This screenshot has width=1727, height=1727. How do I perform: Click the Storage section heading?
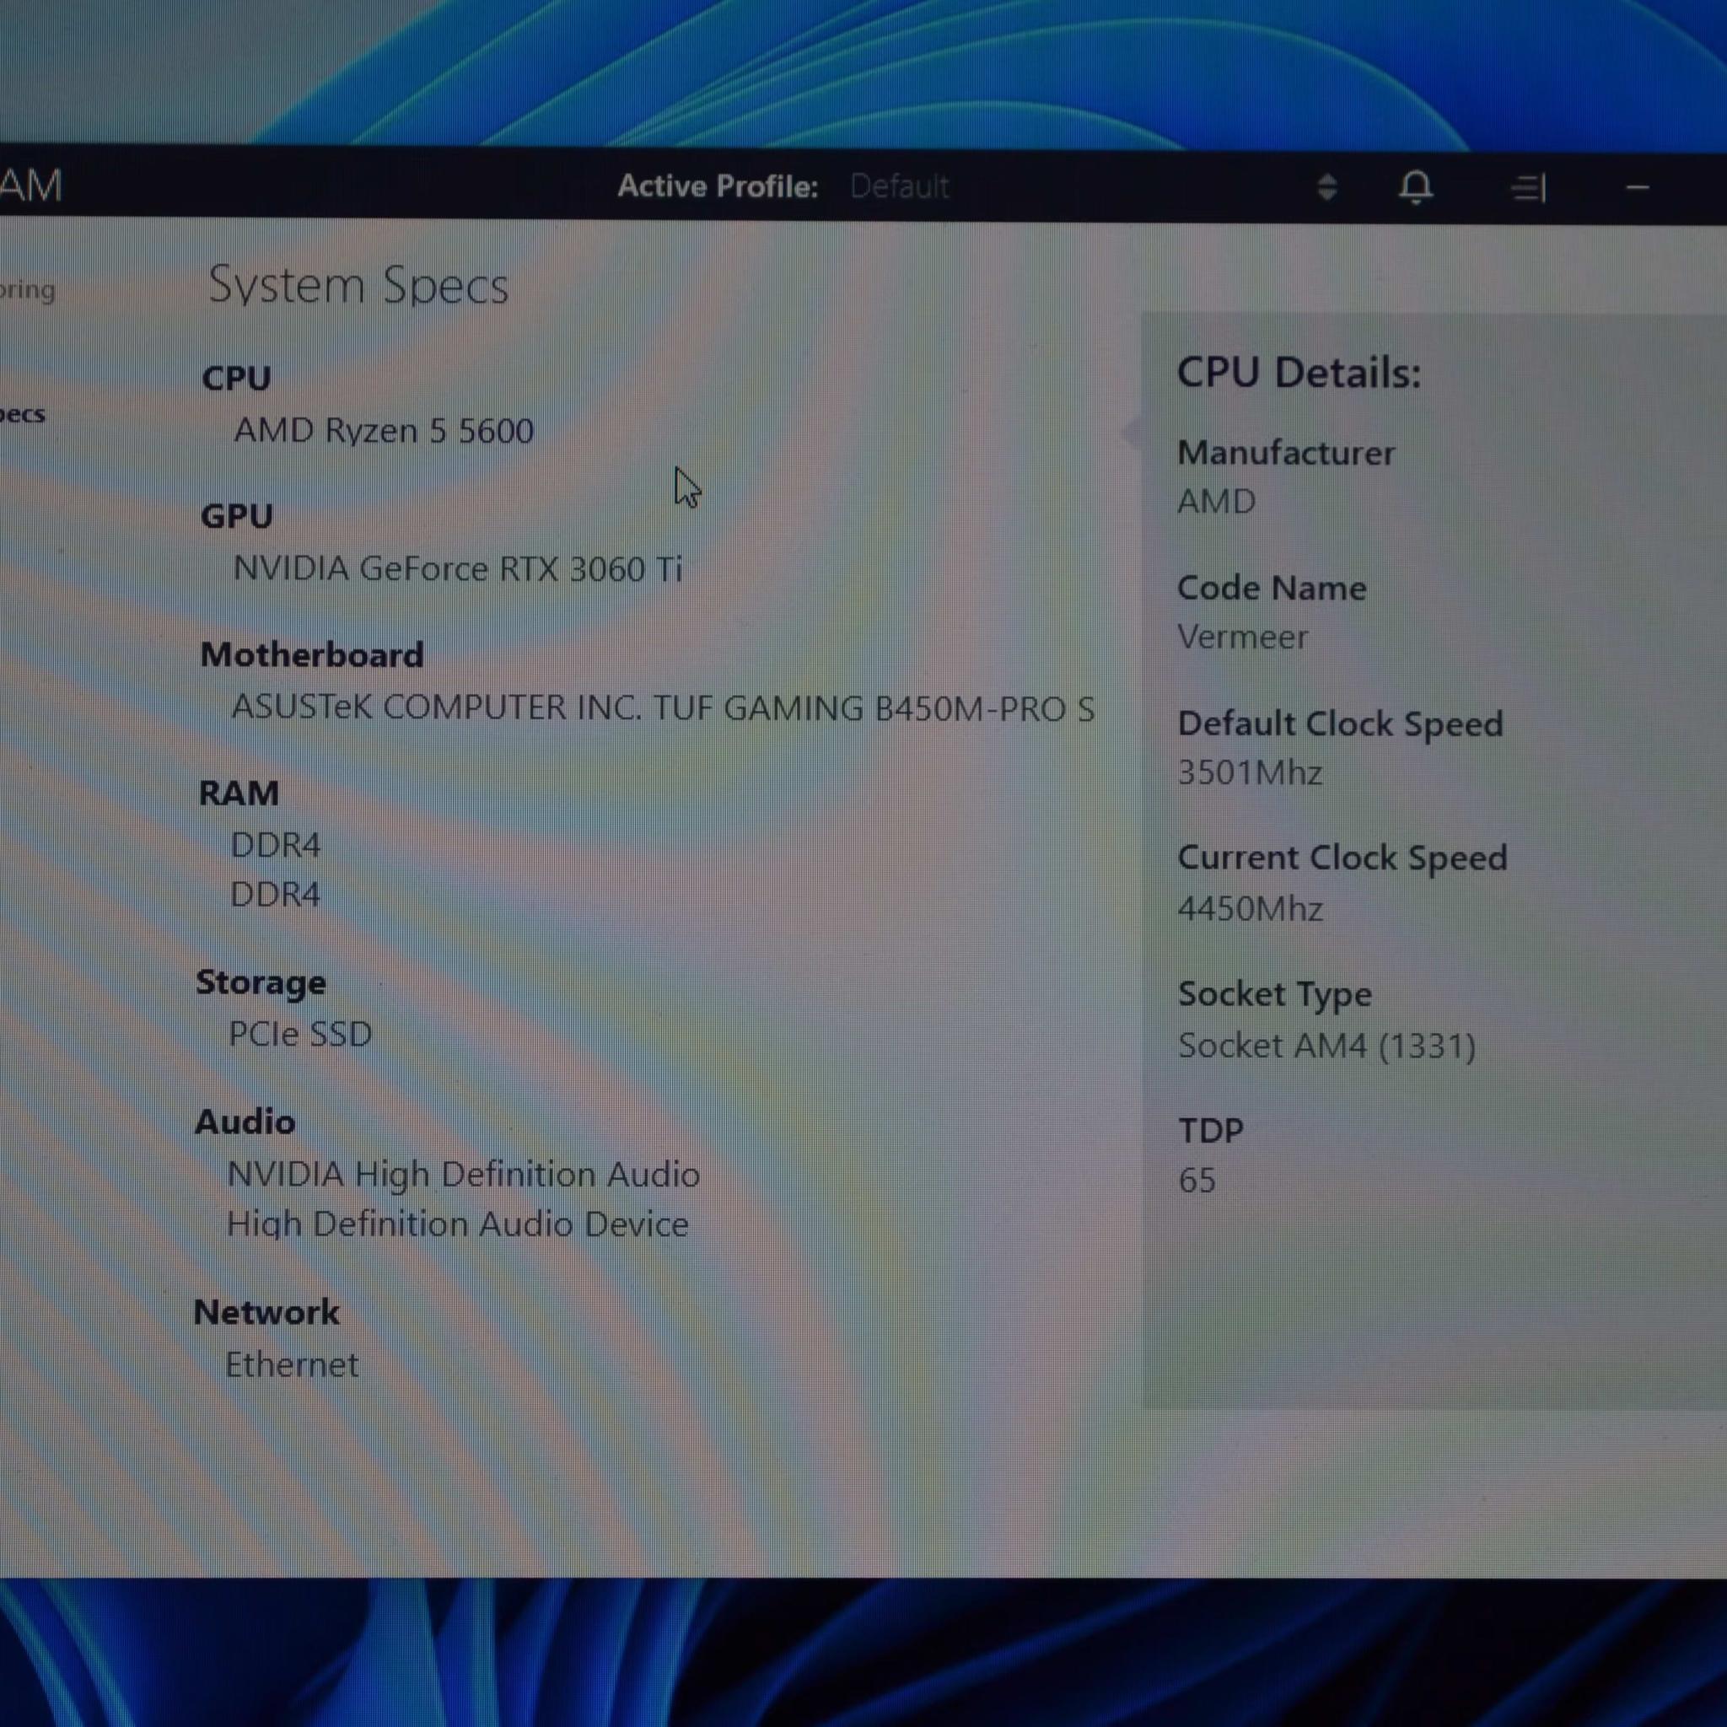tap(261, 982)
